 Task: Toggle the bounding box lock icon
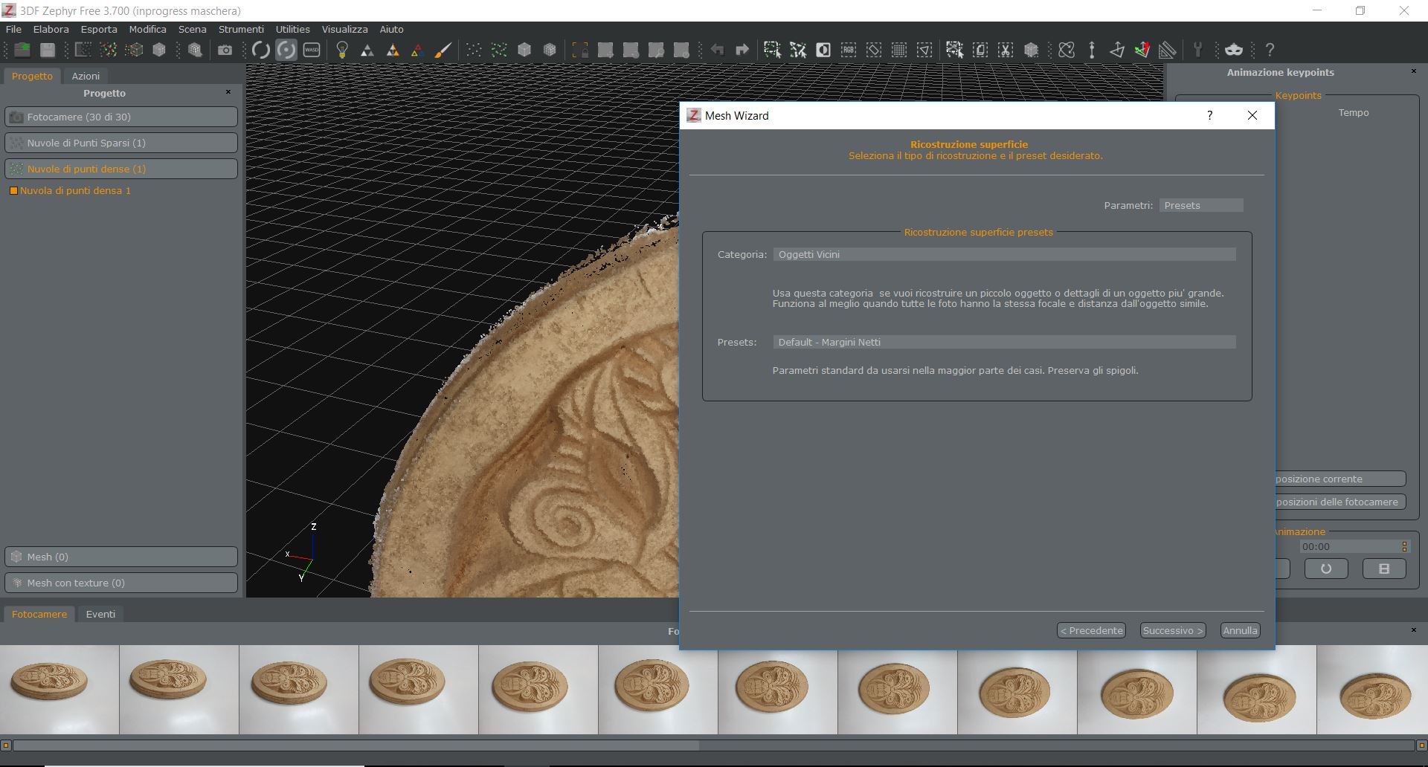[x=580, y=50]
